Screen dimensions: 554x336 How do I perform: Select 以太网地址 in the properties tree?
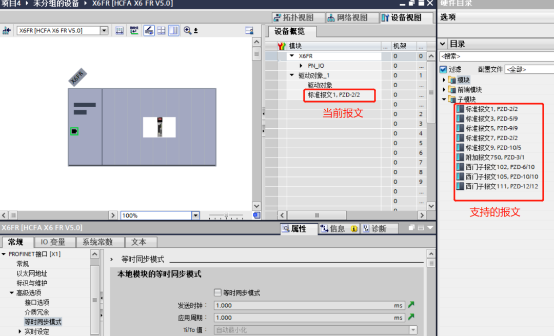click(x=31, y=273)
